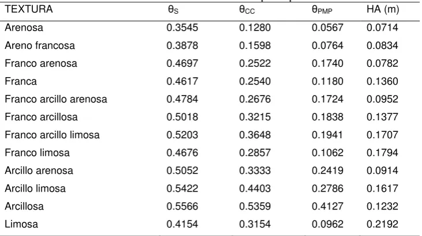Select θPMP value 0.4127 for Arcillosa

pyautogui.click(x=327, y=206)
